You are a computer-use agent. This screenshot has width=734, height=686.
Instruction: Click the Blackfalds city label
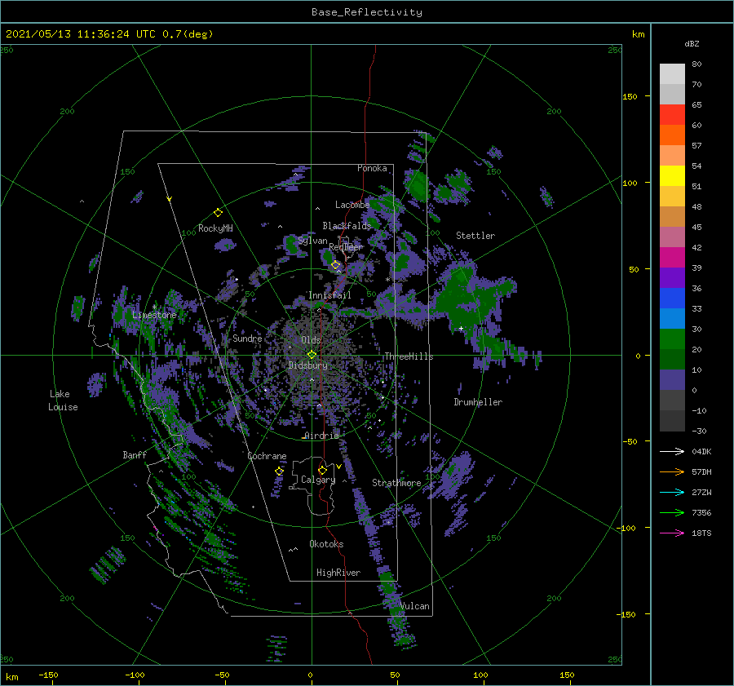(x=347, y=226)
